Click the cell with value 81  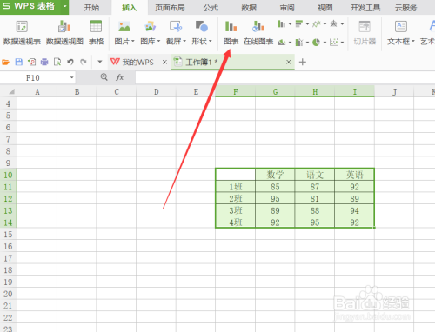(x=315, y=198)
